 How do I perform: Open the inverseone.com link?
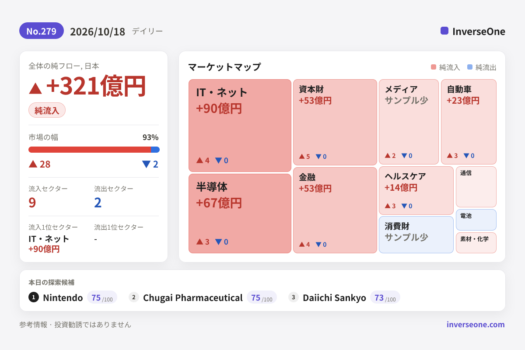[x=476, y=324]
